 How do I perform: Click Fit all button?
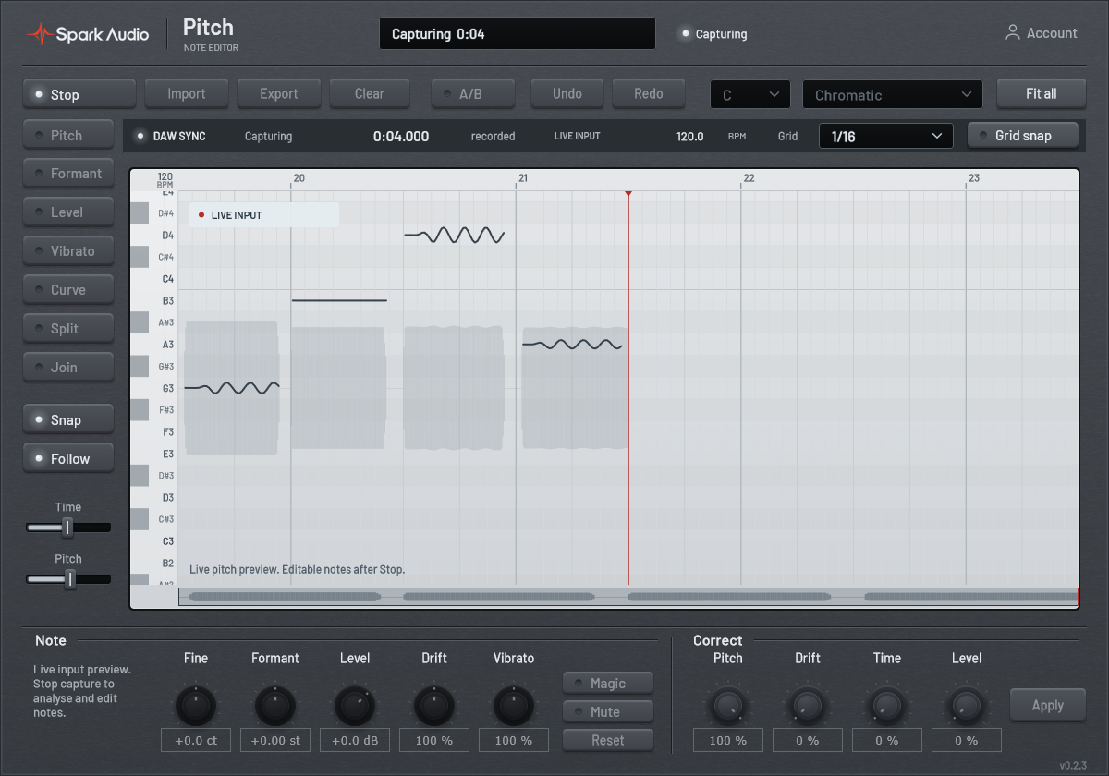pos(1042,93)
